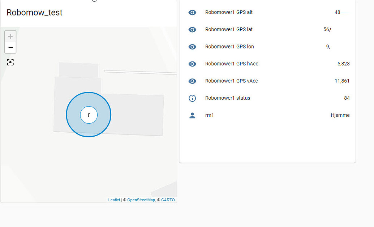374x227 pixels.
Task: Open details for Robomower1 GPS lat entity
Action: pos(228,29)
